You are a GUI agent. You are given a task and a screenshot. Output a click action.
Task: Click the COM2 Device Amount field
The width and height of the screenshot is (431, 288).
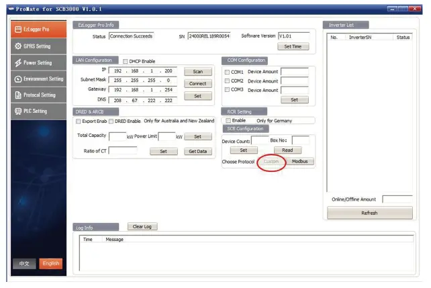point(295,81)
